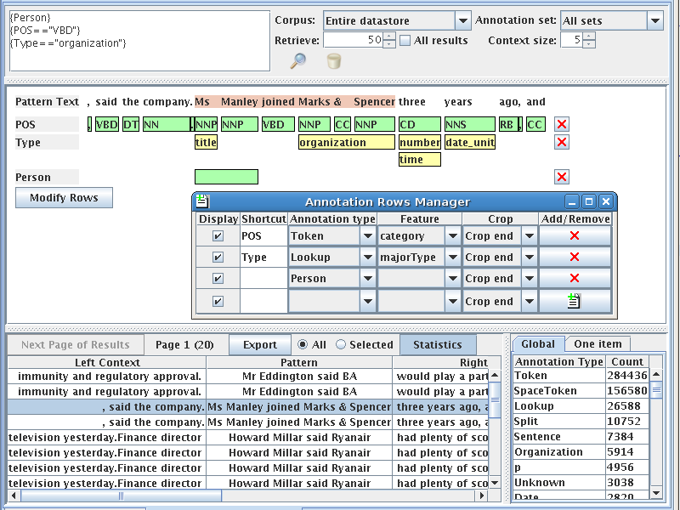Screen dimensions: 680x510
Task: Remove the Type row using the red X
Action: pyautogui.click(x=562, y=142)
